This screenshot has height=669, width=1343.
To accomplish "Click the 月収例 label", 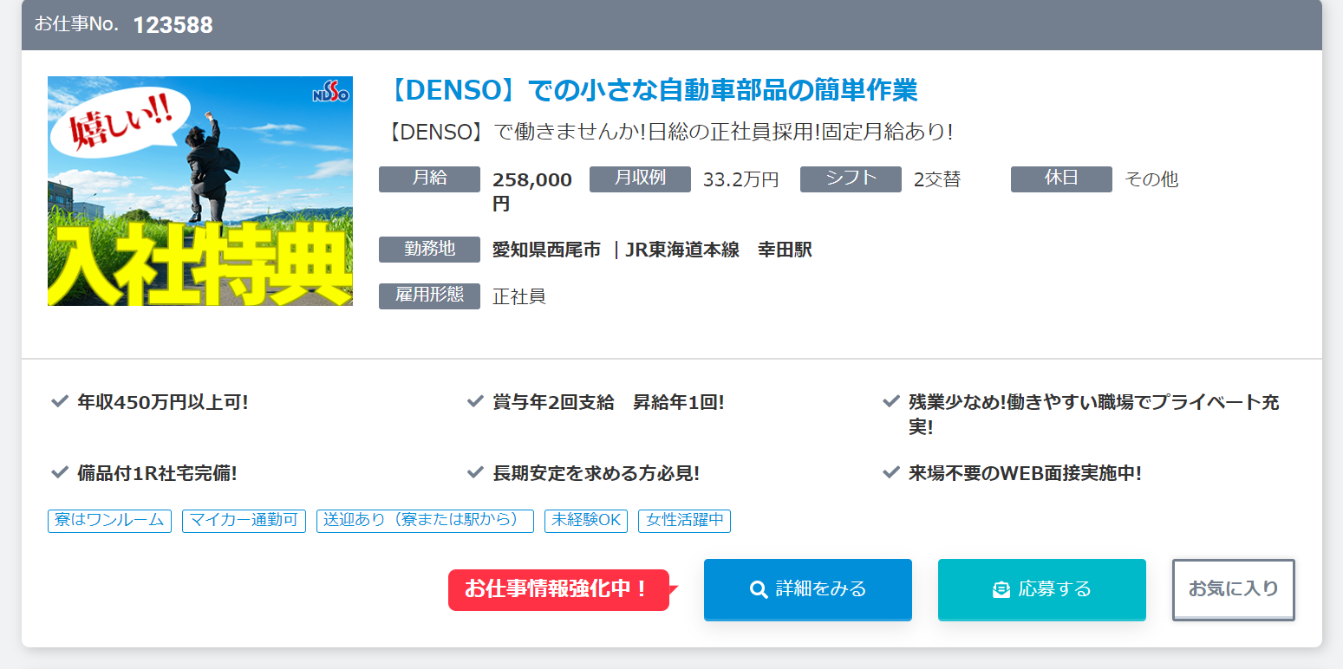I will click(x=640, y=179).
